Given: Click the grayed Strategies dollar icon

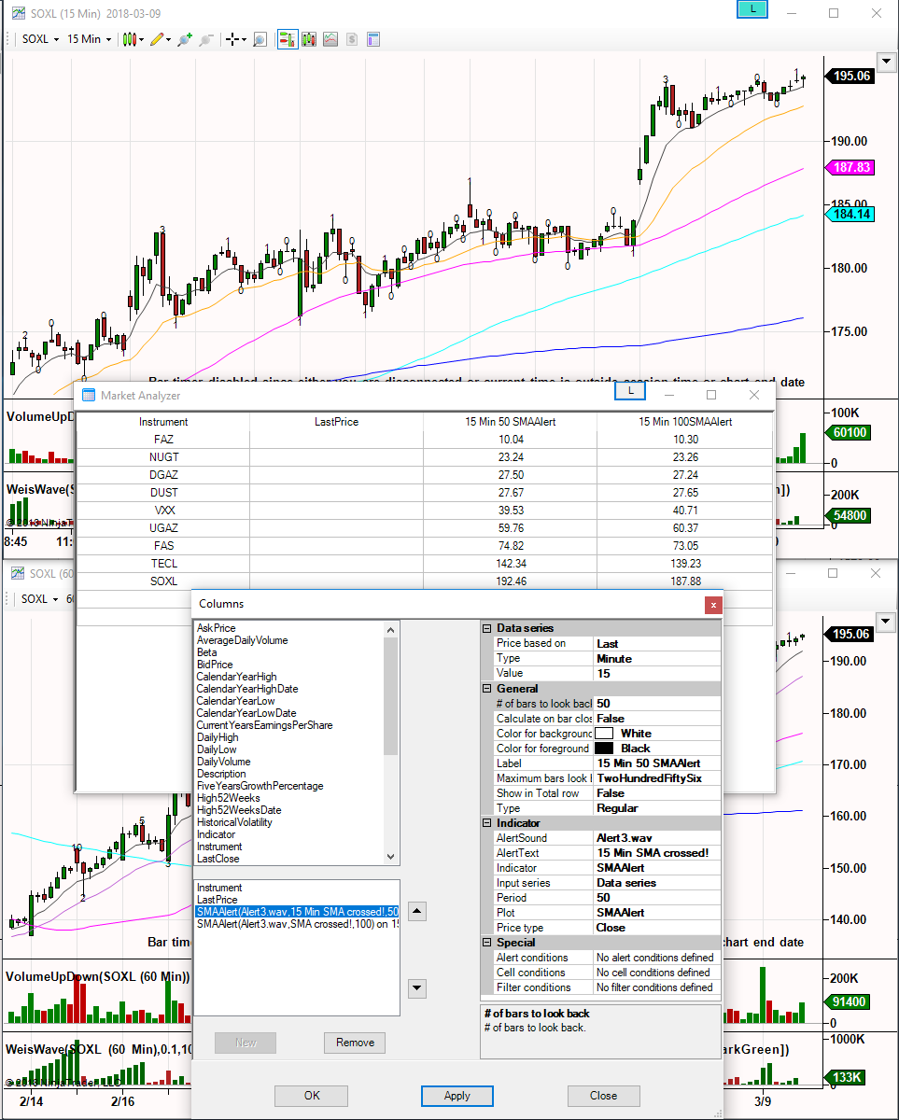Looking at the screenshot, I should coord(352,39).
